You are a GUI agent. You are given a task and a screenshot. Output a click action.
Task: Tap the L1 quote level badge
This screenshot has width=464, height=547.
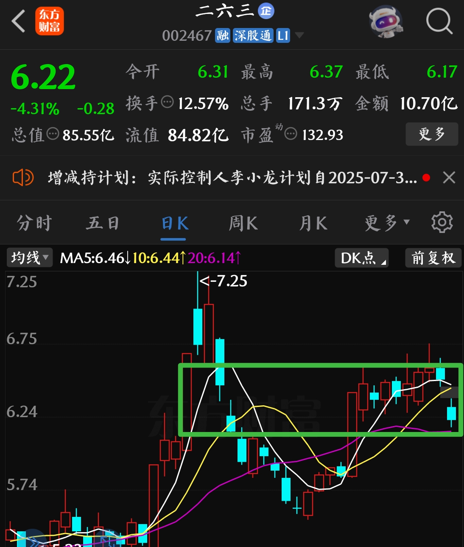283,36
